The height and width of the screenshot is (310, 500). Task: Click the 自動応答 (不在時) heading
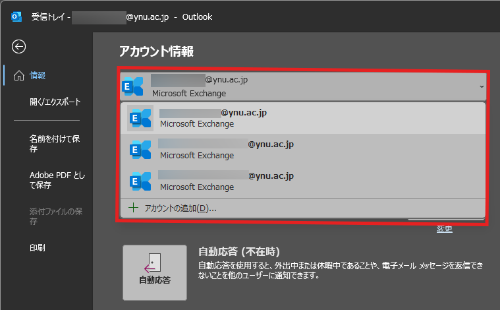pos(239,251)
